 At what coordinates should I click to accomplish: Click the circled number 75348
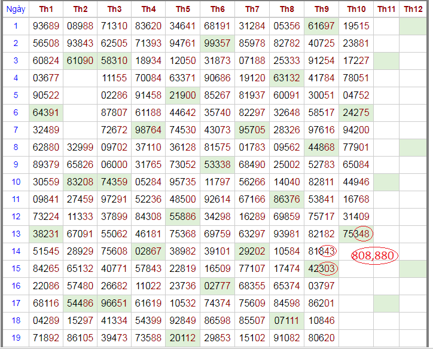[357, 234]
